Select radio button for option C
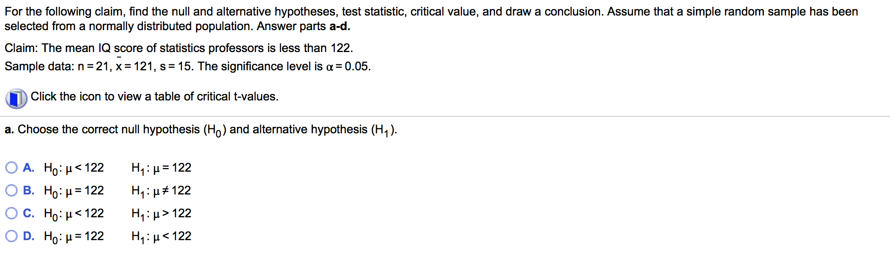 pos(11,213)
